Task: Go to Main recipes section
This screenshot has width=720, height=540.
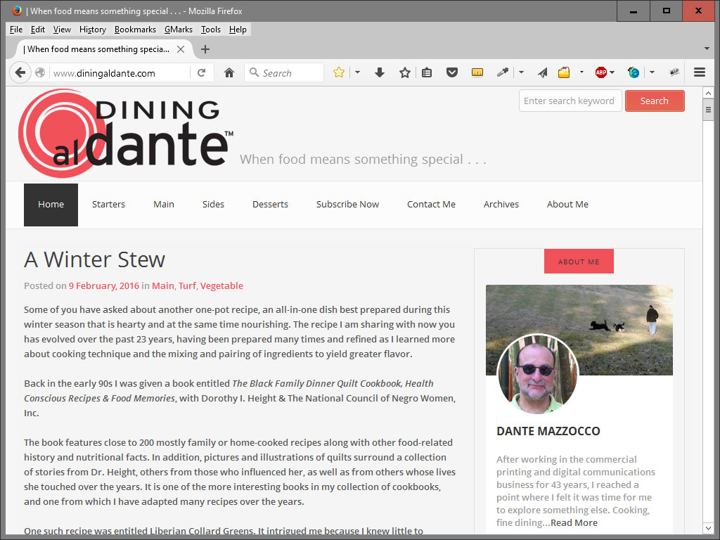Action: tap(163, 205)
